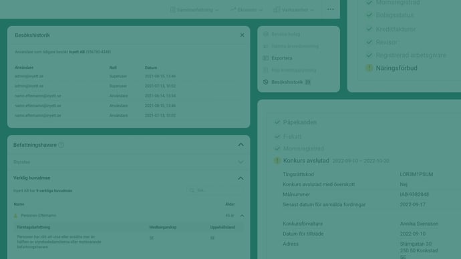Close the Besökshistorik panel
461x259 pixels.
click(242, 35)
